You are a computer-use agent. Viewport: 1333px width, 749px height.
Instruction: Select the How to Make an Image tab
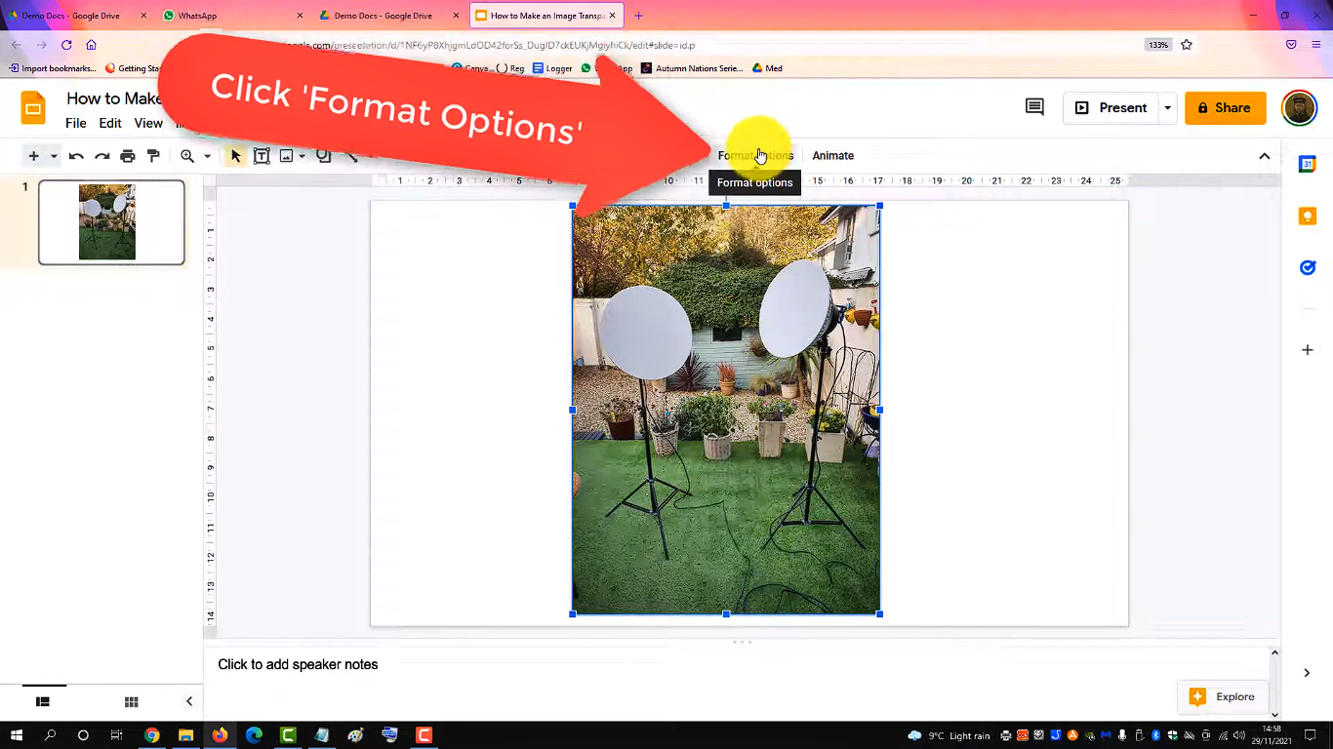(545, 16)
